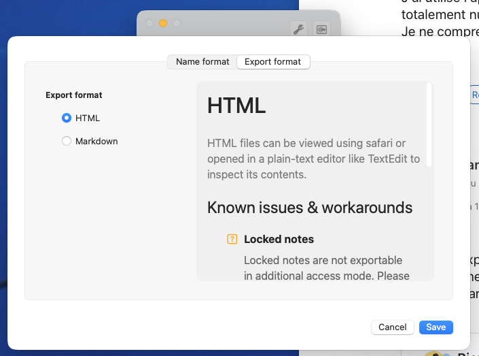
Task: Select the Markdown radio button
Action: coord(67,141)
